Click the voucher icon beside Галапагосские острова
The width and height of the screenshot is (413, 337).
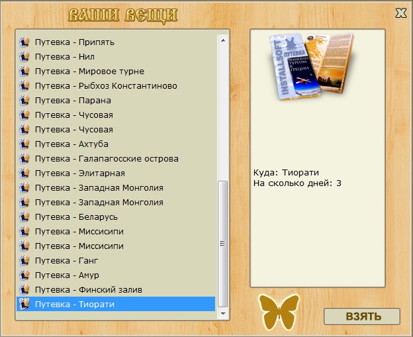pyautogui.click(x=24, y=159)
